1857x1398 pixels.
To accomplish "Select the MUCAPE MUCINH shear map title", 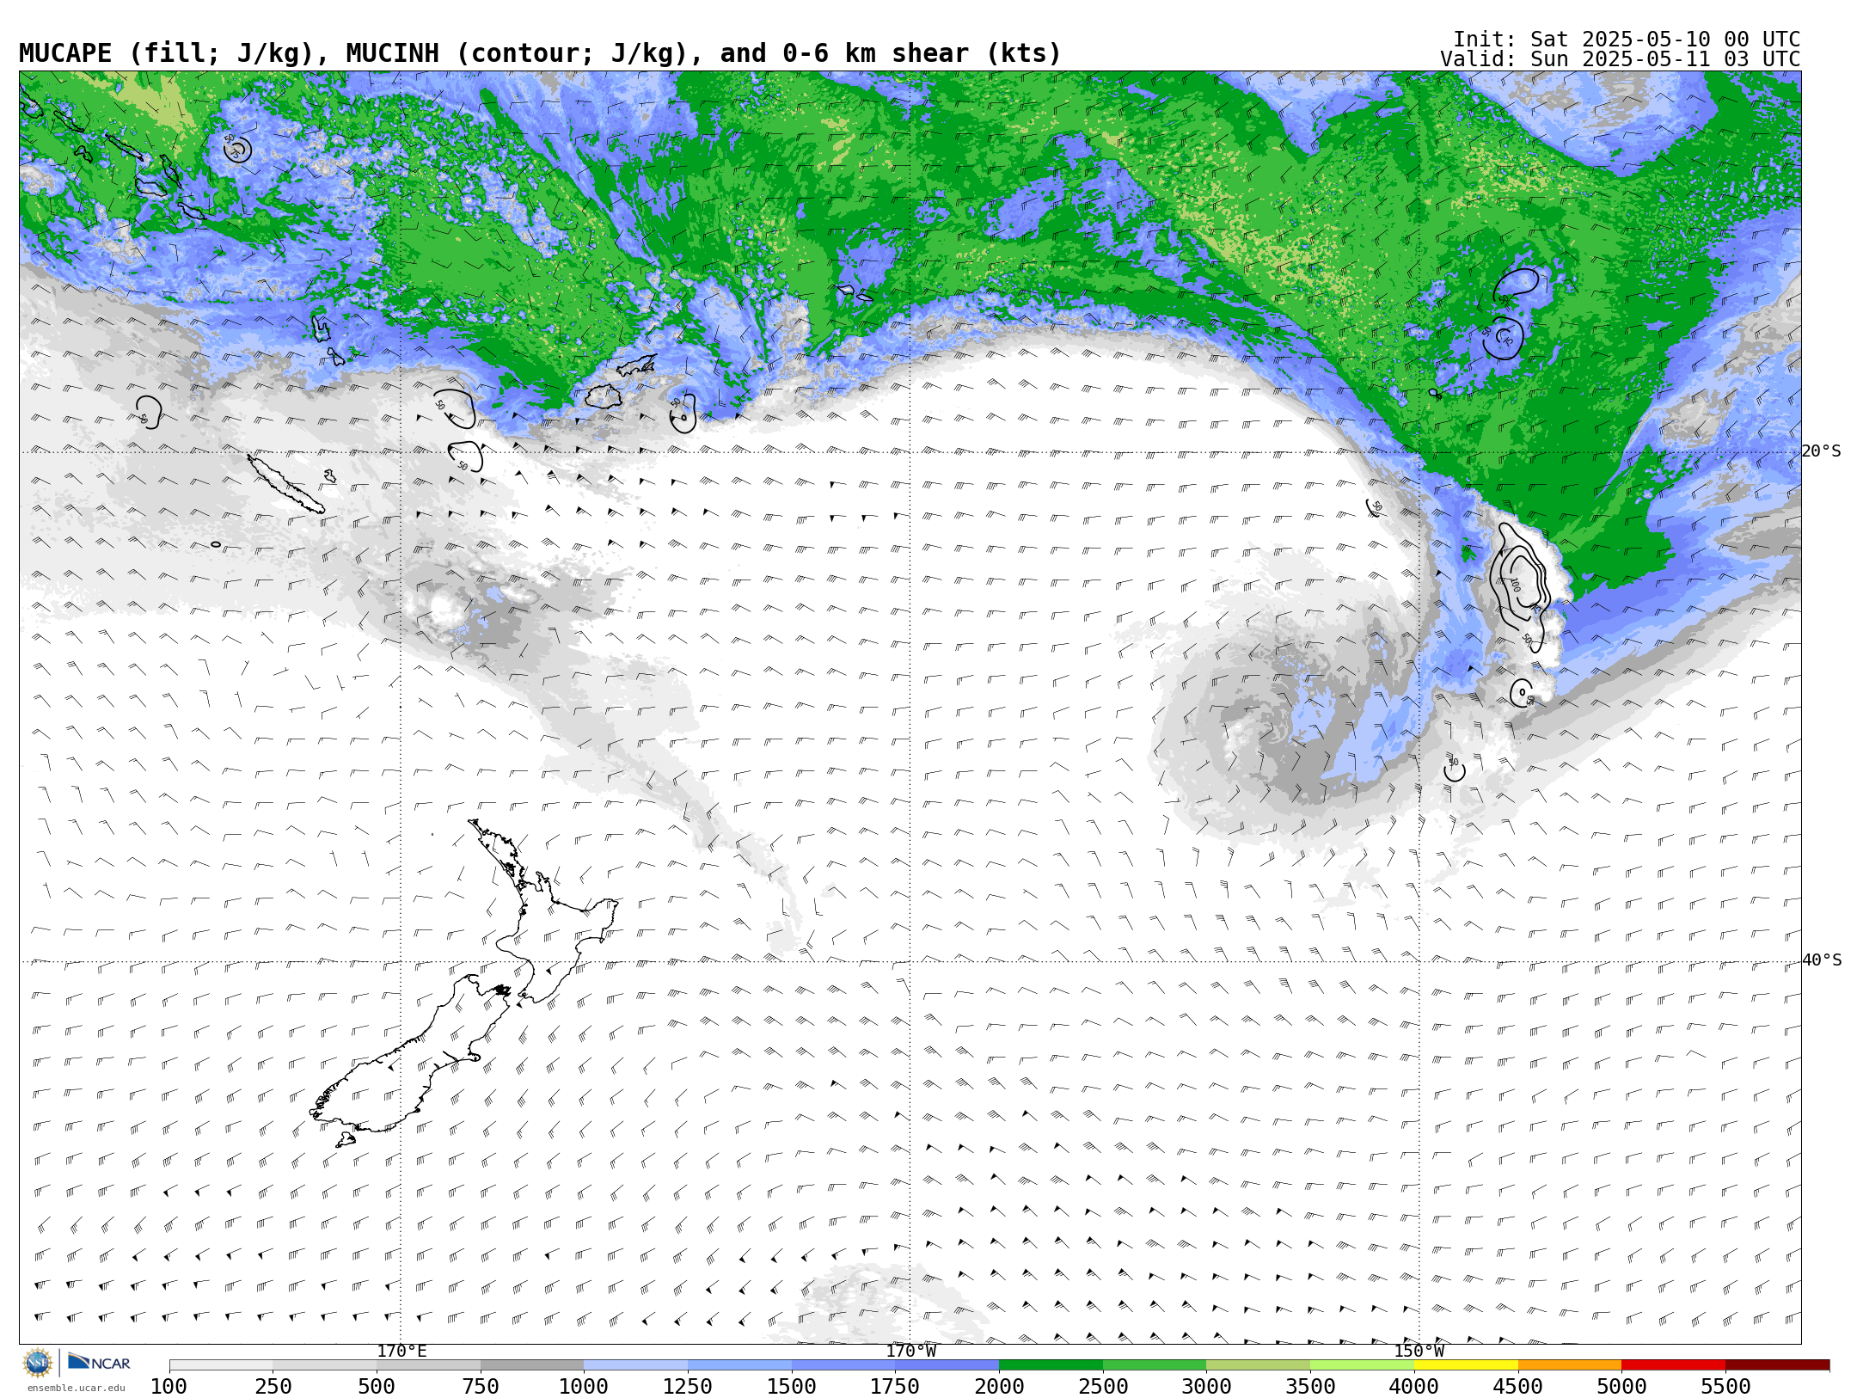I will pos(540,53).
